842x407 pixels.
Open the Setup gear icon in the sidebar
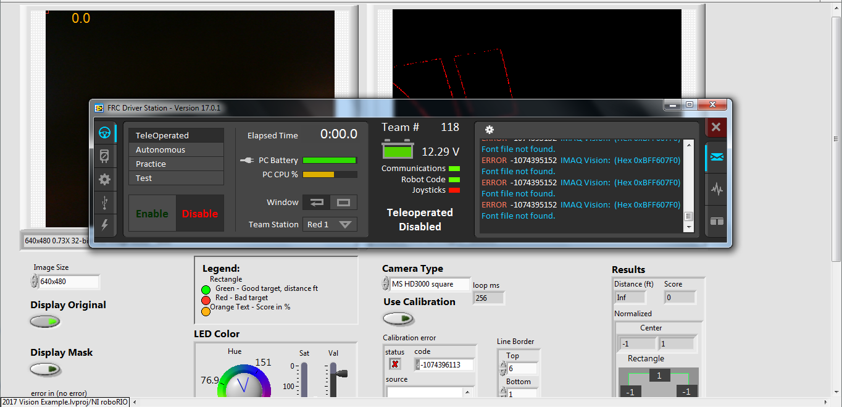pos(106,179)
